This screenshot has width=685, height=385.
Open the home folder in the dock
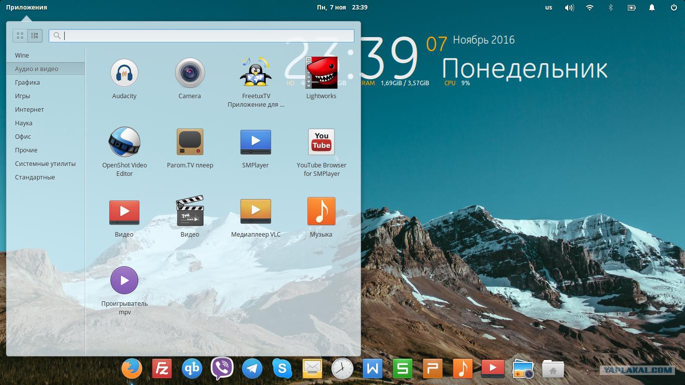click(x=553, y=369)
